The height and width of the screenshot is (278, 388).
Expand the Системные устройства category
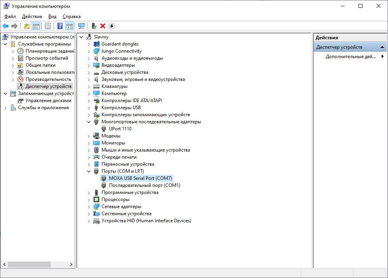click(x=89, y=214)
